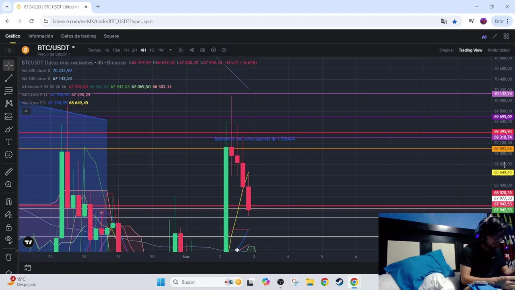Switch chart to 1D interval
The height and width of the screenshot is (290, 515).
(152, 50)
